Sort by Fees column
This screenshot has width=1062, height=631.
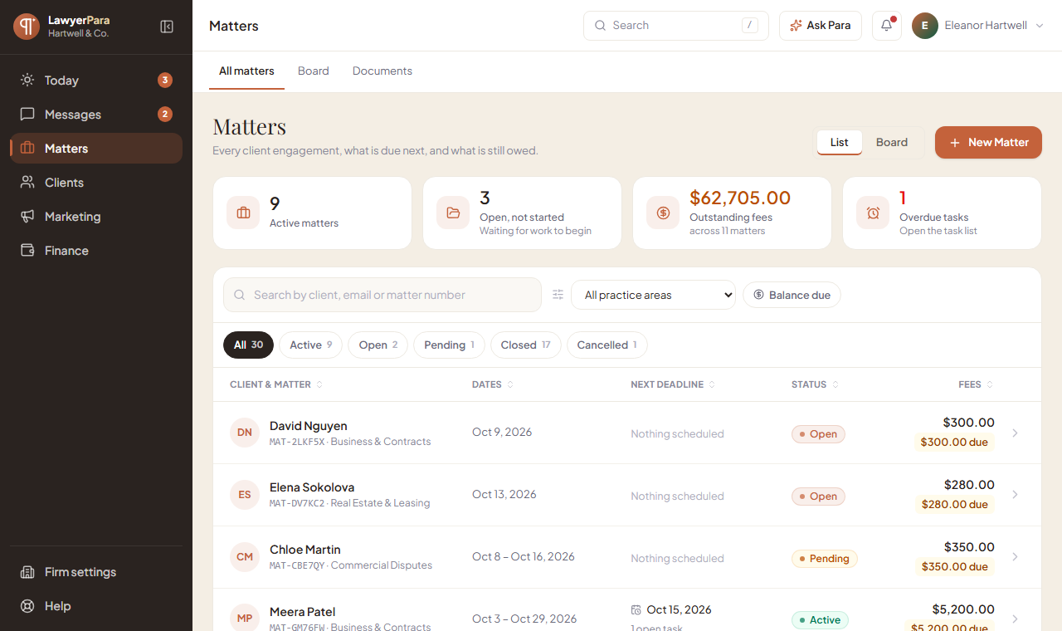(x=976, y=384)
